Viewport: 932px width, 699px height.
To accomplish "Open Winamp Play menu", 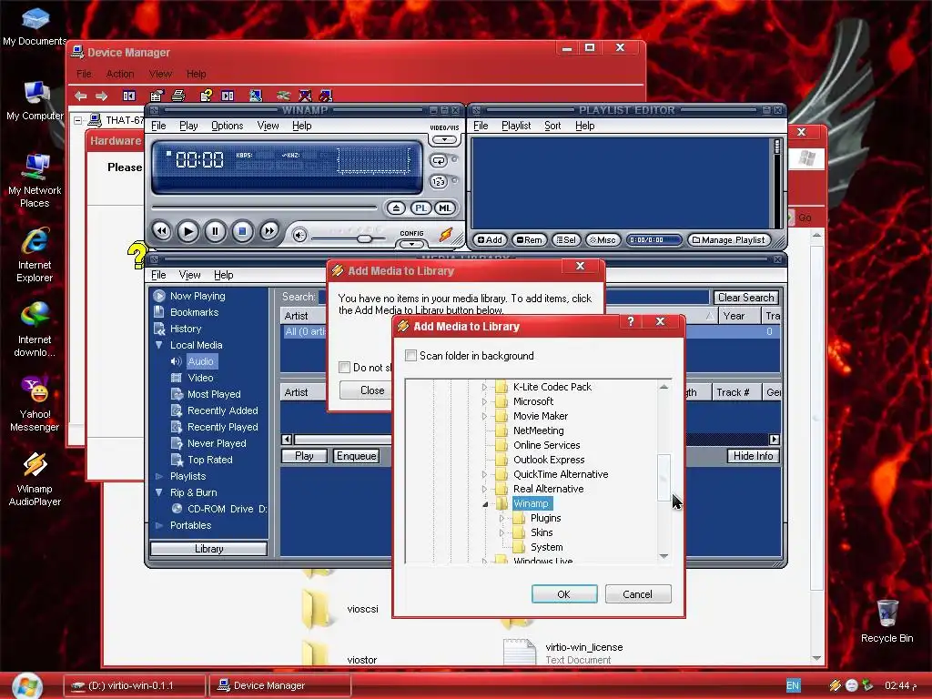I will point(188,126).
